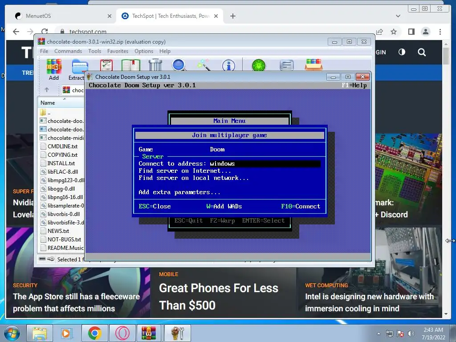Click the WinRAR Info icon
This screenshot has width=456, height=342.
tap(228, 65)
